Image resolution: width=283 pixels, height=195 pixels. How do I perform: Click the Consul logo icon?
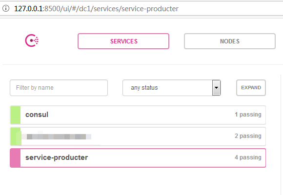pos(32,40)
